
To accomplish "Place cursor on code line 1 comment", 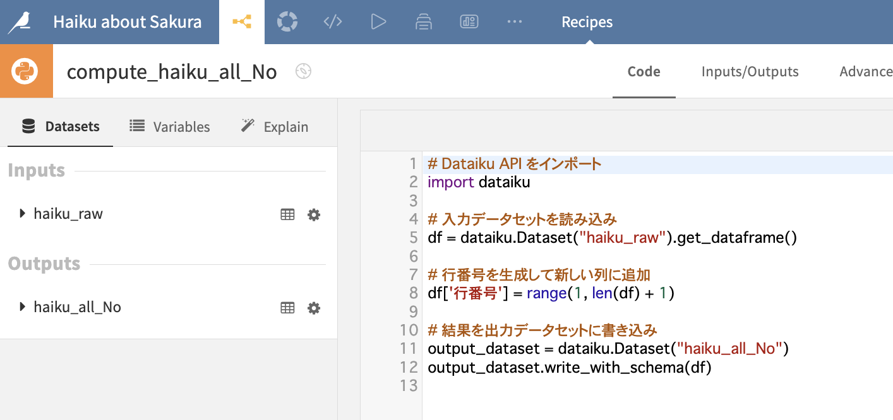I will [514, 165].
